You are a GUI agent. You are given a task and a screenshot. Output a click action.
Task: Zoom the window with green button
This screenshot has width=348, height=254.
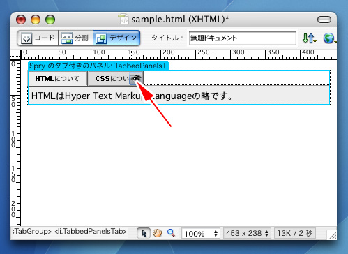(x=50, y=20)
